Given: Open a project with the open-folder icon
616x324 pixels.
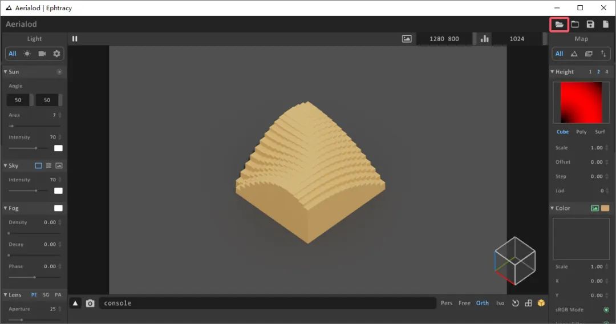Looking at the screenshot, I should 559,25.
